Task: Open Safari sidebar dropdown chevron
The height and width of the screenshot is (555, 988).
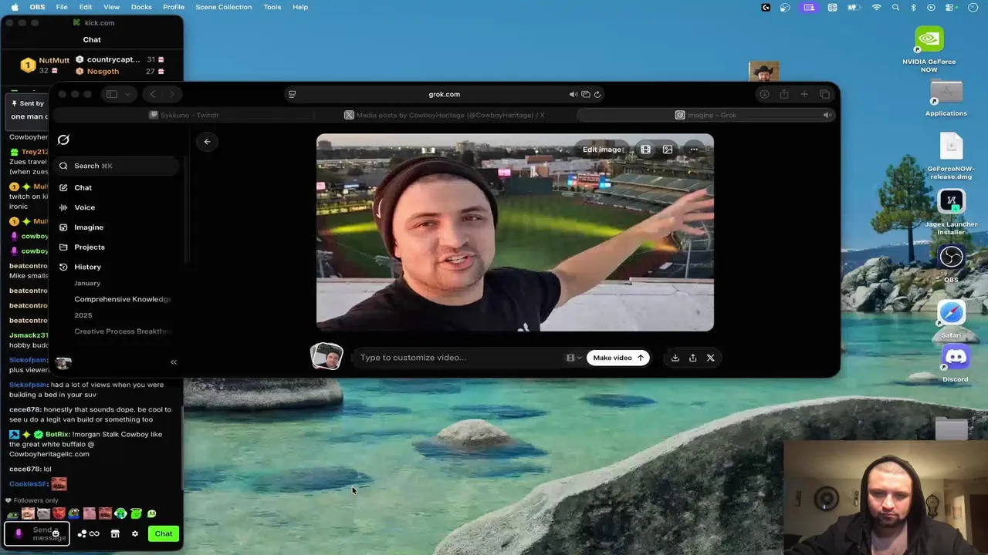Action: tap(128, 94)
